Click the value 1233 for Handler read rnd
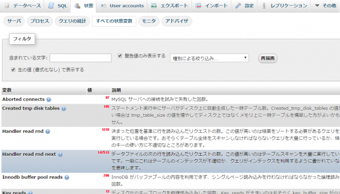The height and width of the screenshot is (194, 340). 106,130
